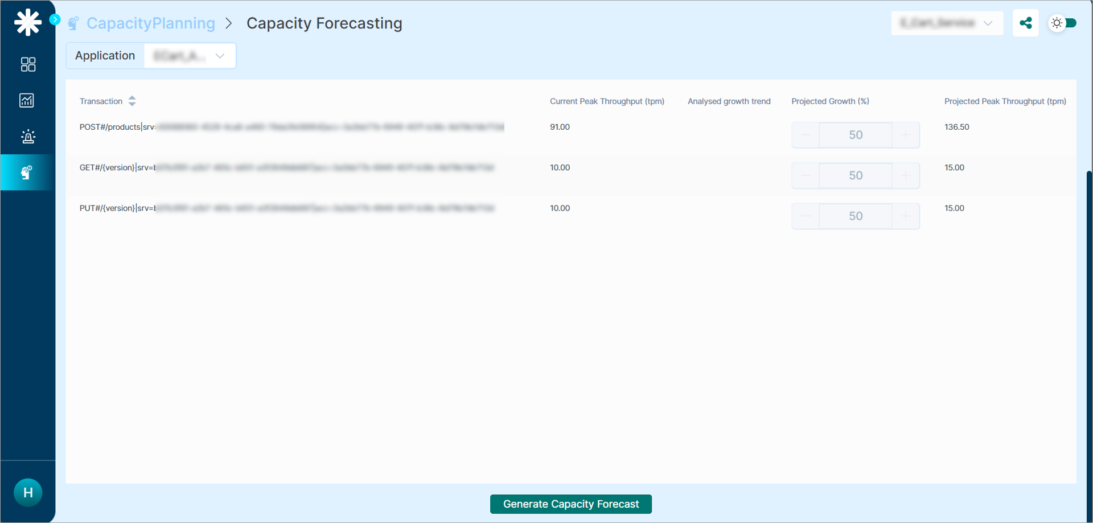The image size is (1093, 523).
Task: Open the user avatar labeled H
Action: click(28, 492)
